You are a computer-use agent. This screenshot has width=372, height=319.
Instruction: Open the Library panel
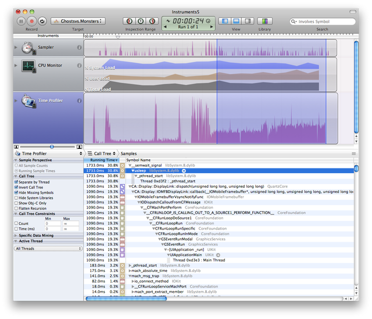click(x=264, y=21)
